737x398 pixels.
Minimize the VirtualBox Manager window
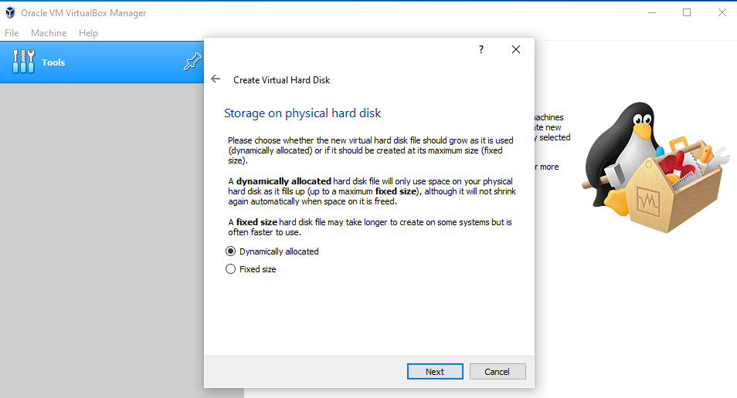pos(651,12)
